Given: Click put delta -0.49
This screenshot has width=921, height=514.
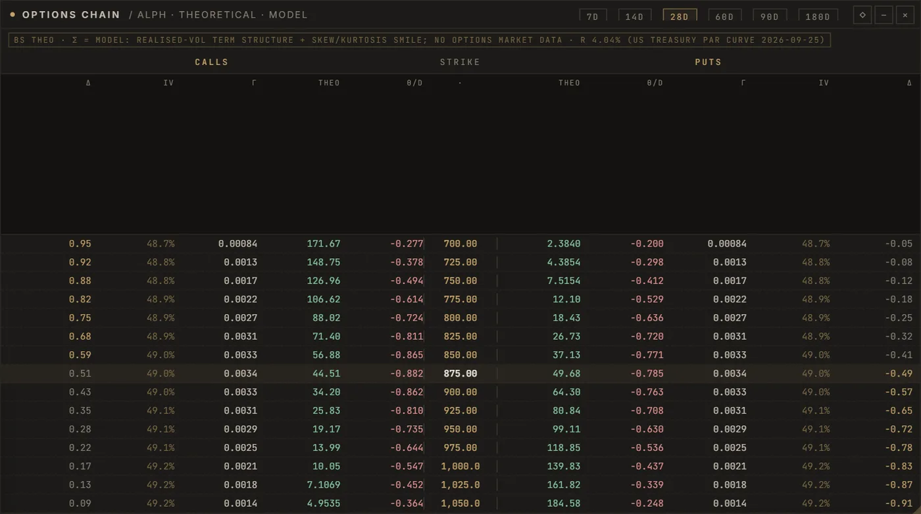Looking at the screenshot, I should [899, 373].
